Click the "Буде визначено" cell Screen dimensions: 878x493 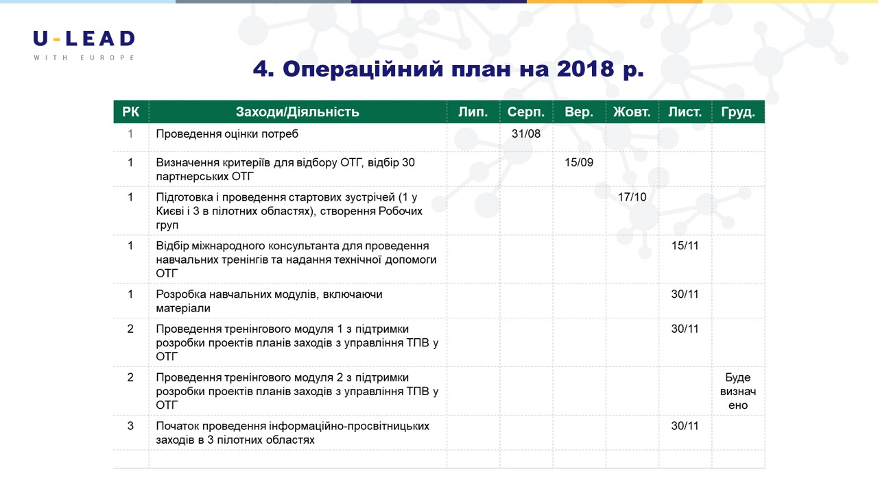click(738, 392)
